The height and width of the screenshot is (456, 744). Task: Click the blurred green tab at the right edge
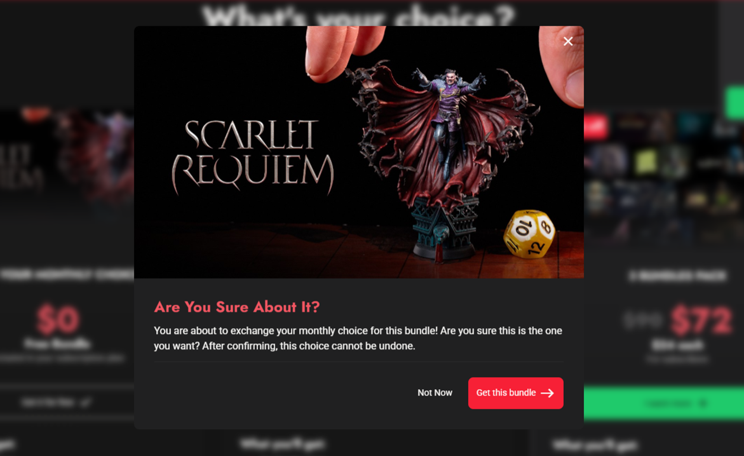point(735,102)
